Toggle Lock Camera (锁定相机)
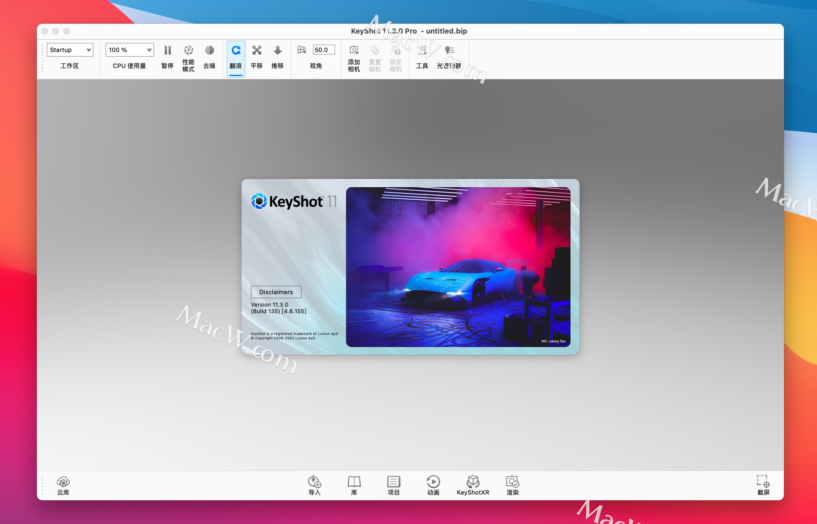Viewport: 817px width, 524px height. click(x=396, y=58)
